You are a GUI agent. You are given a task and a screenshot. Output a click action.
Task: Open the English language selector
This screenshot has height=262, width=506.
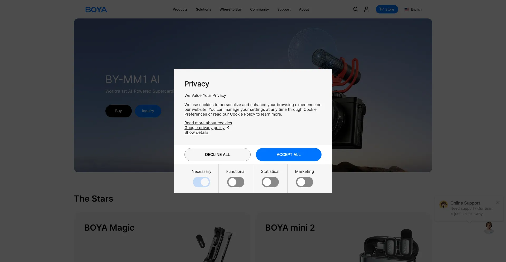(413, 9)
